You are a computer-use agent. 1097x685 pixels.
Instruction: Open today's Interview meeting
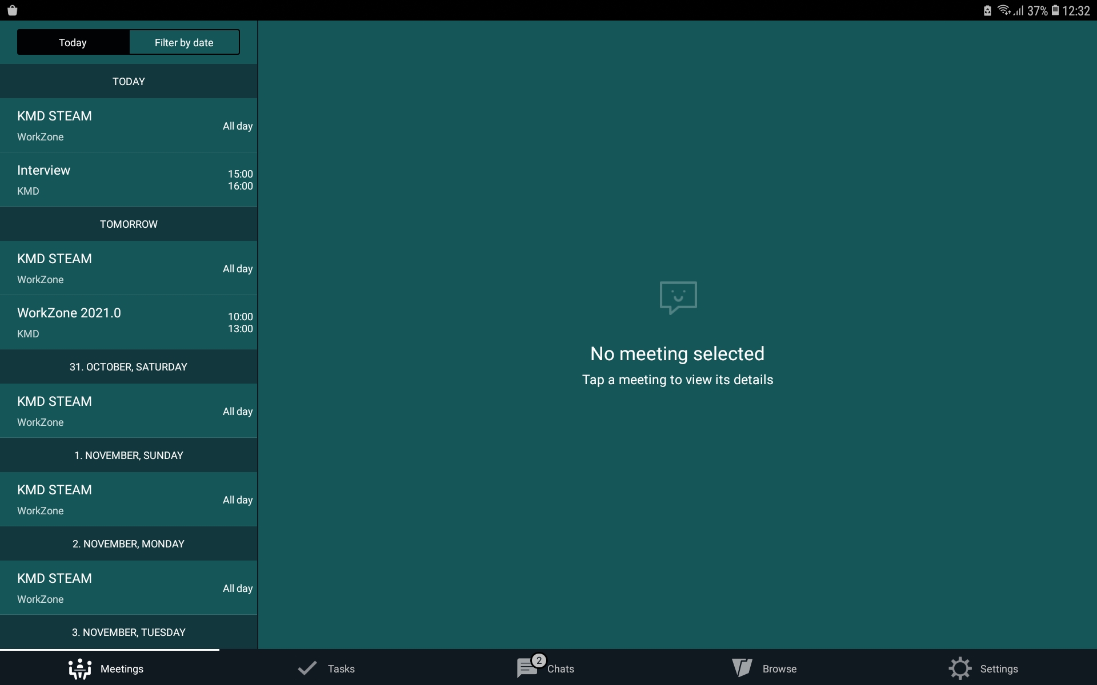129,180
